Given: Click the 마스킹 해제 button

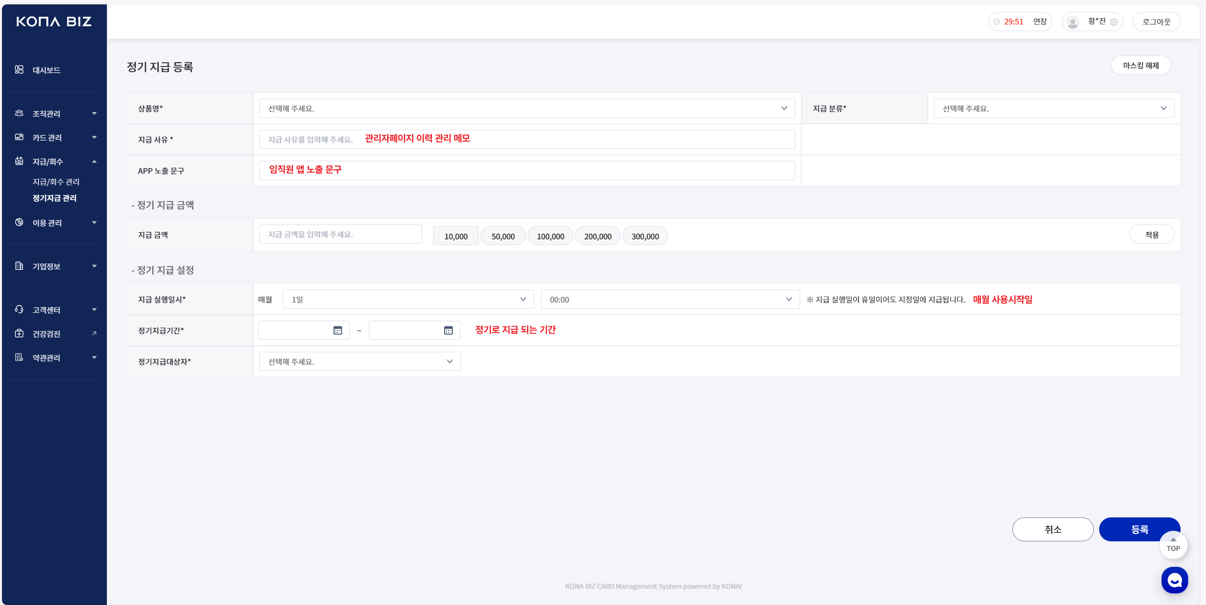Looking at the screenshot, I should [1140, 66].
